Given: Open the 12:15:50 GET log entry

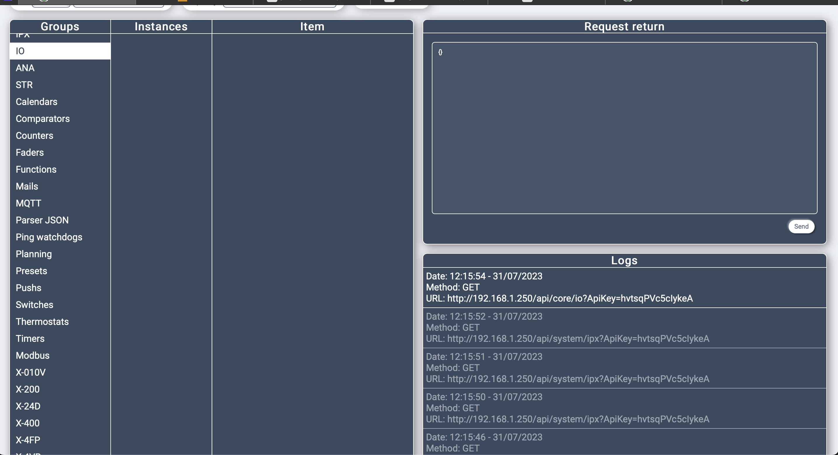Looking at the screenshot, I should point(624,408).
